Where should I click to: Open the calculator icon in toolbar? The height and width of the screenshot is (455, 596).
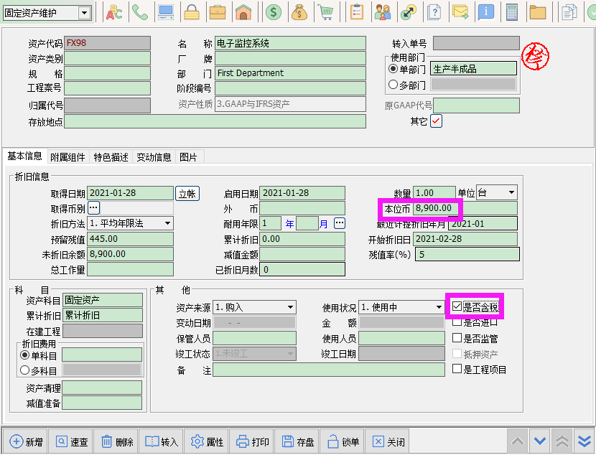pyautogui.click(x=512, y=12)
